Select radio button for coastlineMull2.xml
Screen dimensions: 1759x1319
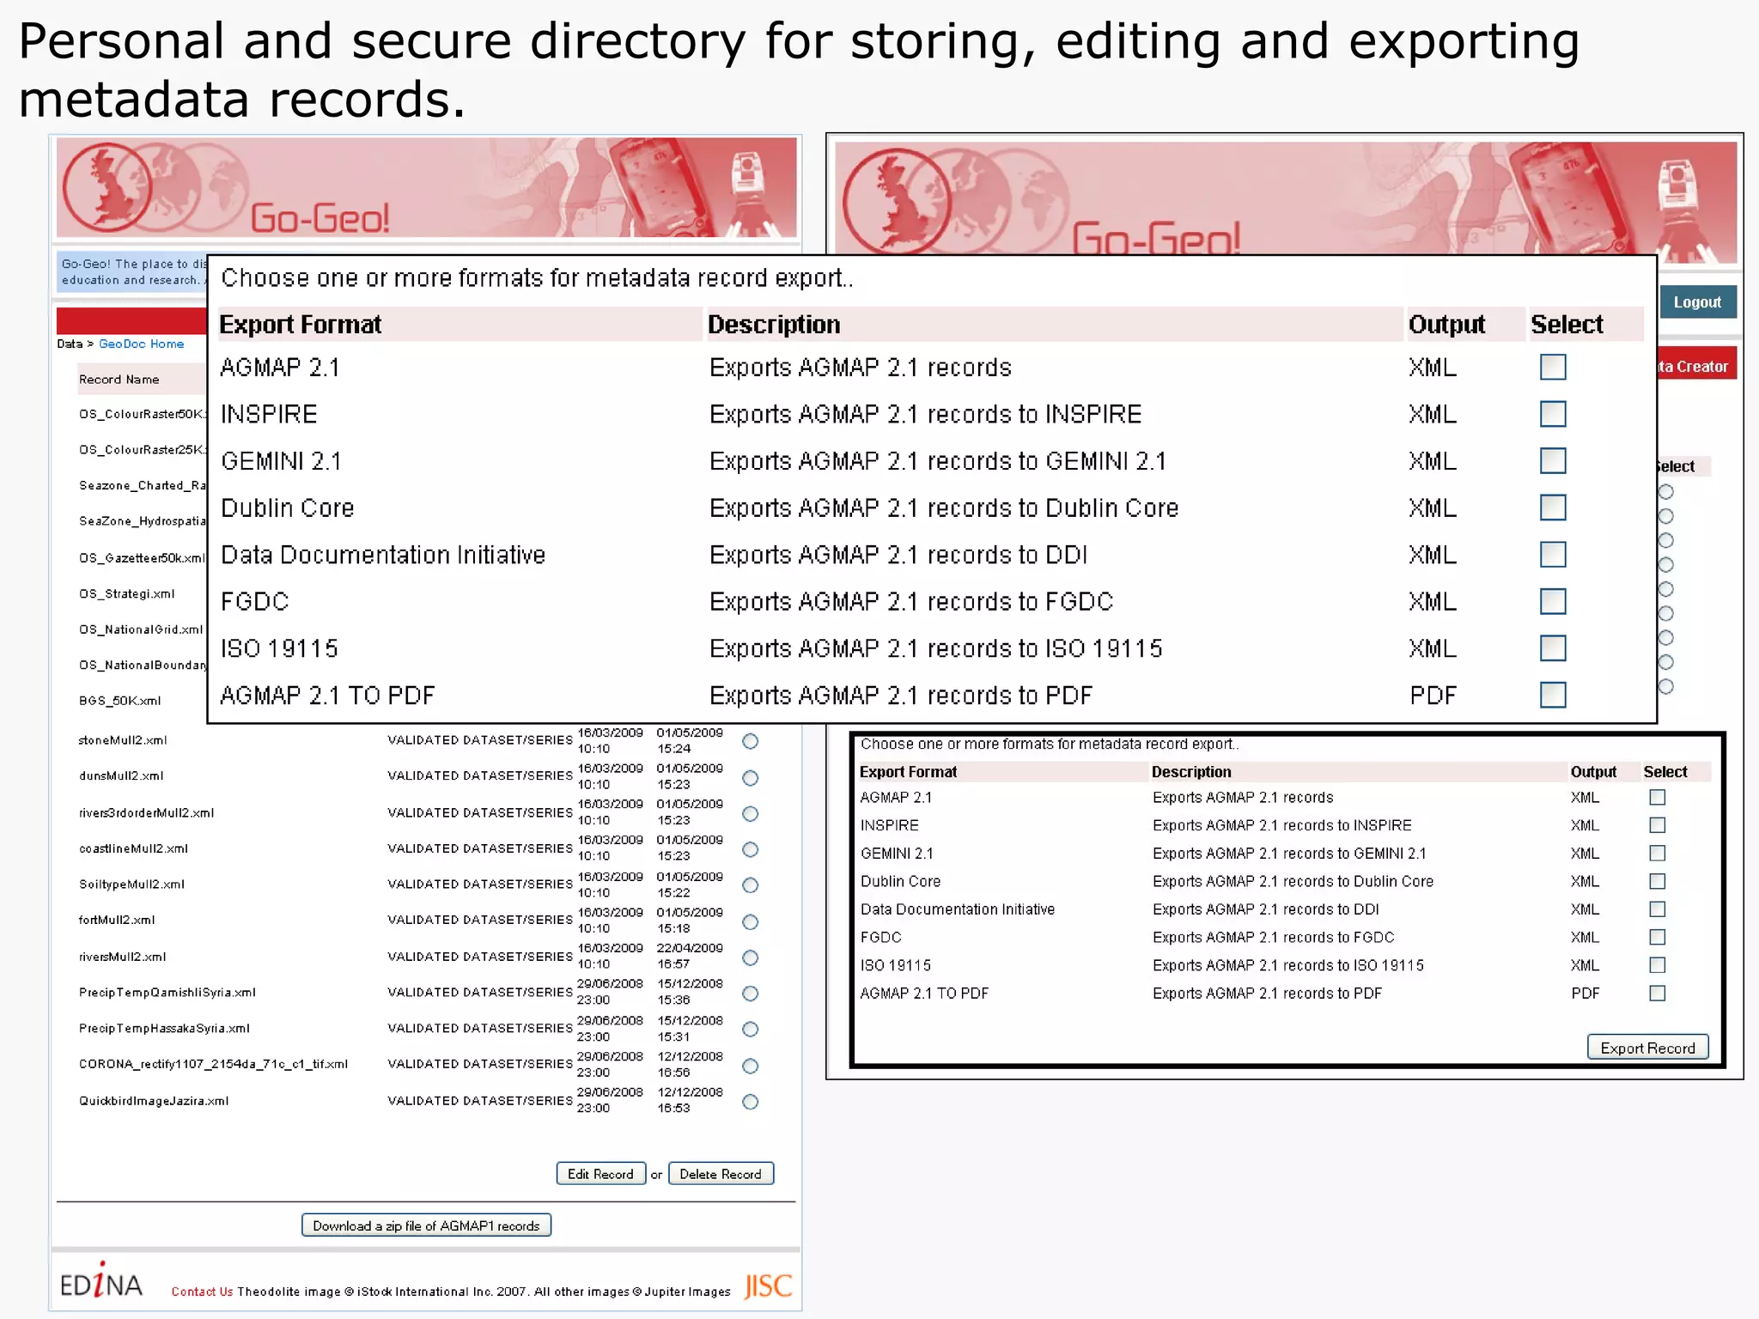751,849
